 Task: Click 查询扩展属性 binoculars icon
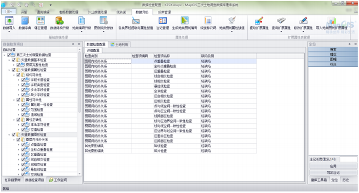(x=281, y=21)
